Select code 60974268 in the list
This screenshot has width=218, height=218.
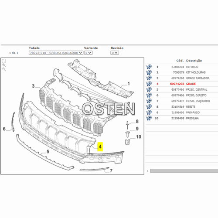(177, 78)
